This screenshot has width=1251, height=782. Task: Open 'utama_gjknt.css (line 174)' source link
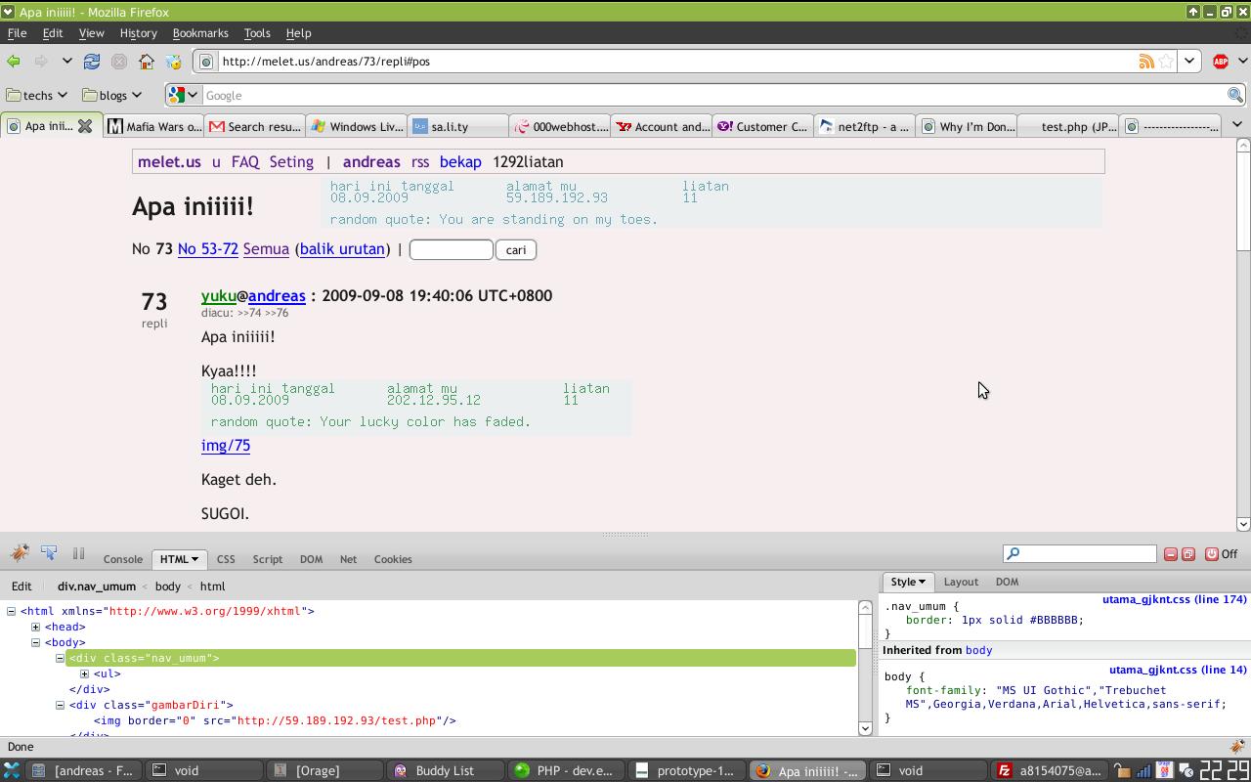click(1175, 599)
